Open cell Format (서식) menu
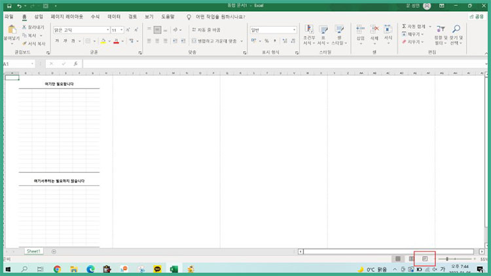This screenshot has height=276, width=491. (x=388, y=35)
